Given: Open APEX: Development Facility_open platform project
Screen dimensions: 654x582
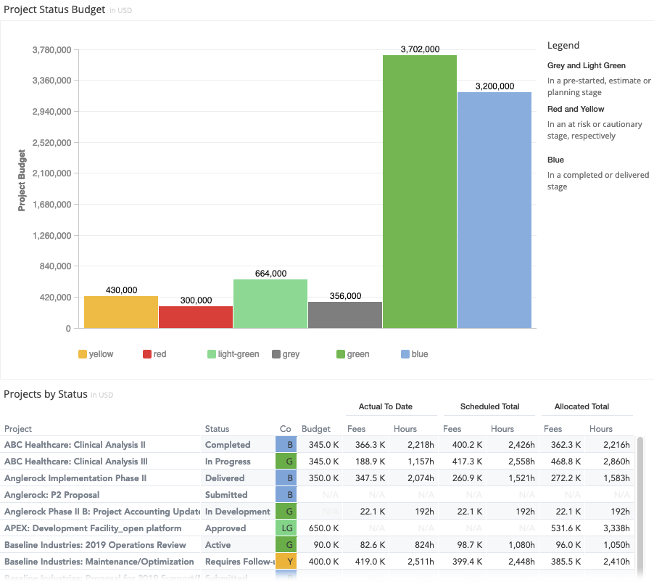Looking at the screenshot, I should tap(93, 528).
